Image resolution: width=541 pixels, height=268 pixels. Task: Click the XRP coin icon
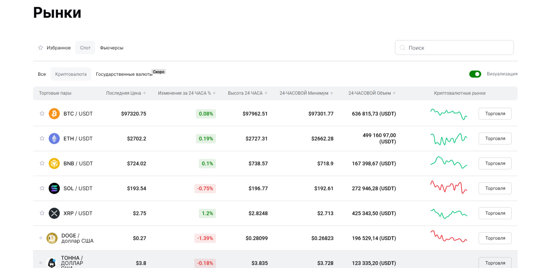(54, 213)
